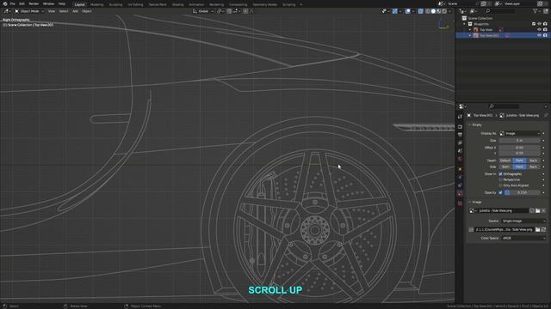
Task: Click the new collection icon in outliner
Action: (546, 11)
